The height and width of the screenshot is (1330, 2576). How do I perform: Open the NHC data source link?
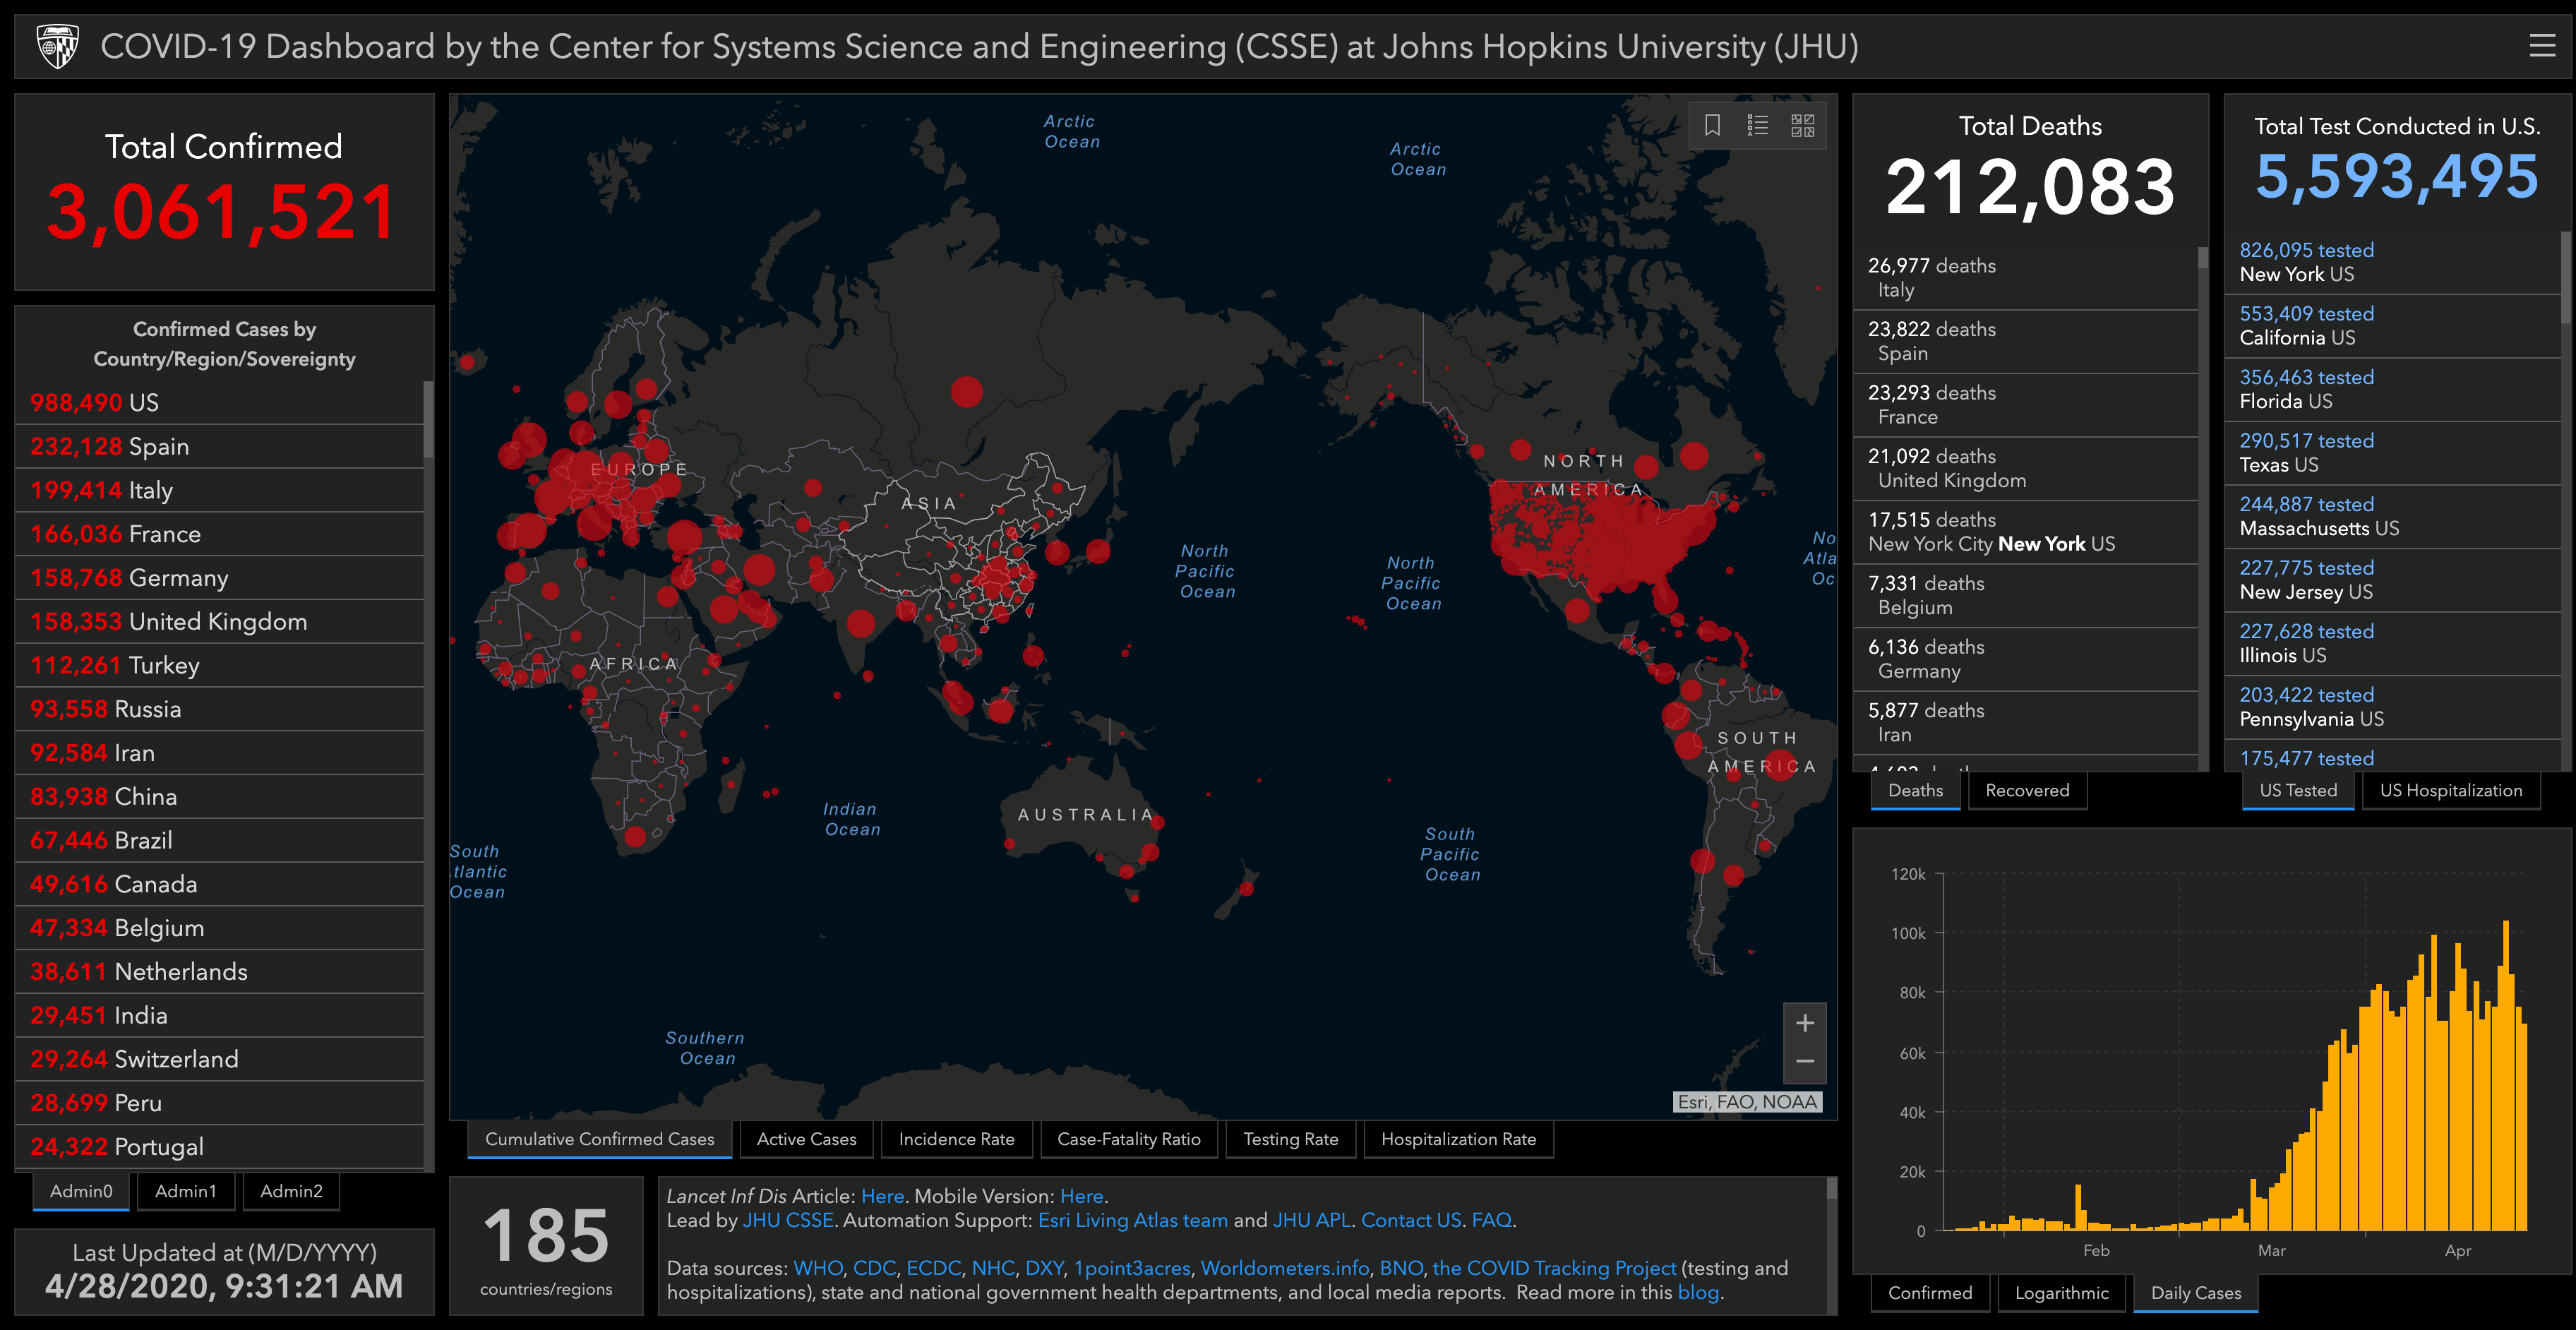(x=993, y=1268)
